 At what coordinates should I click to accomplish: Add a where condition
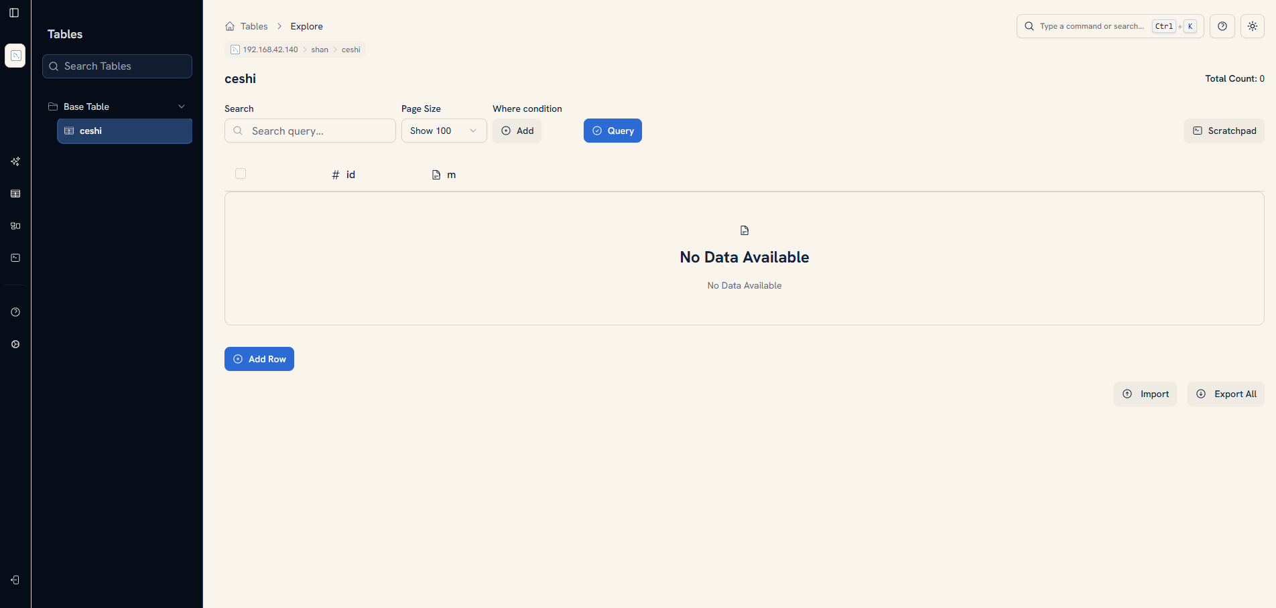pyautogui.click(x=517, y=131)
